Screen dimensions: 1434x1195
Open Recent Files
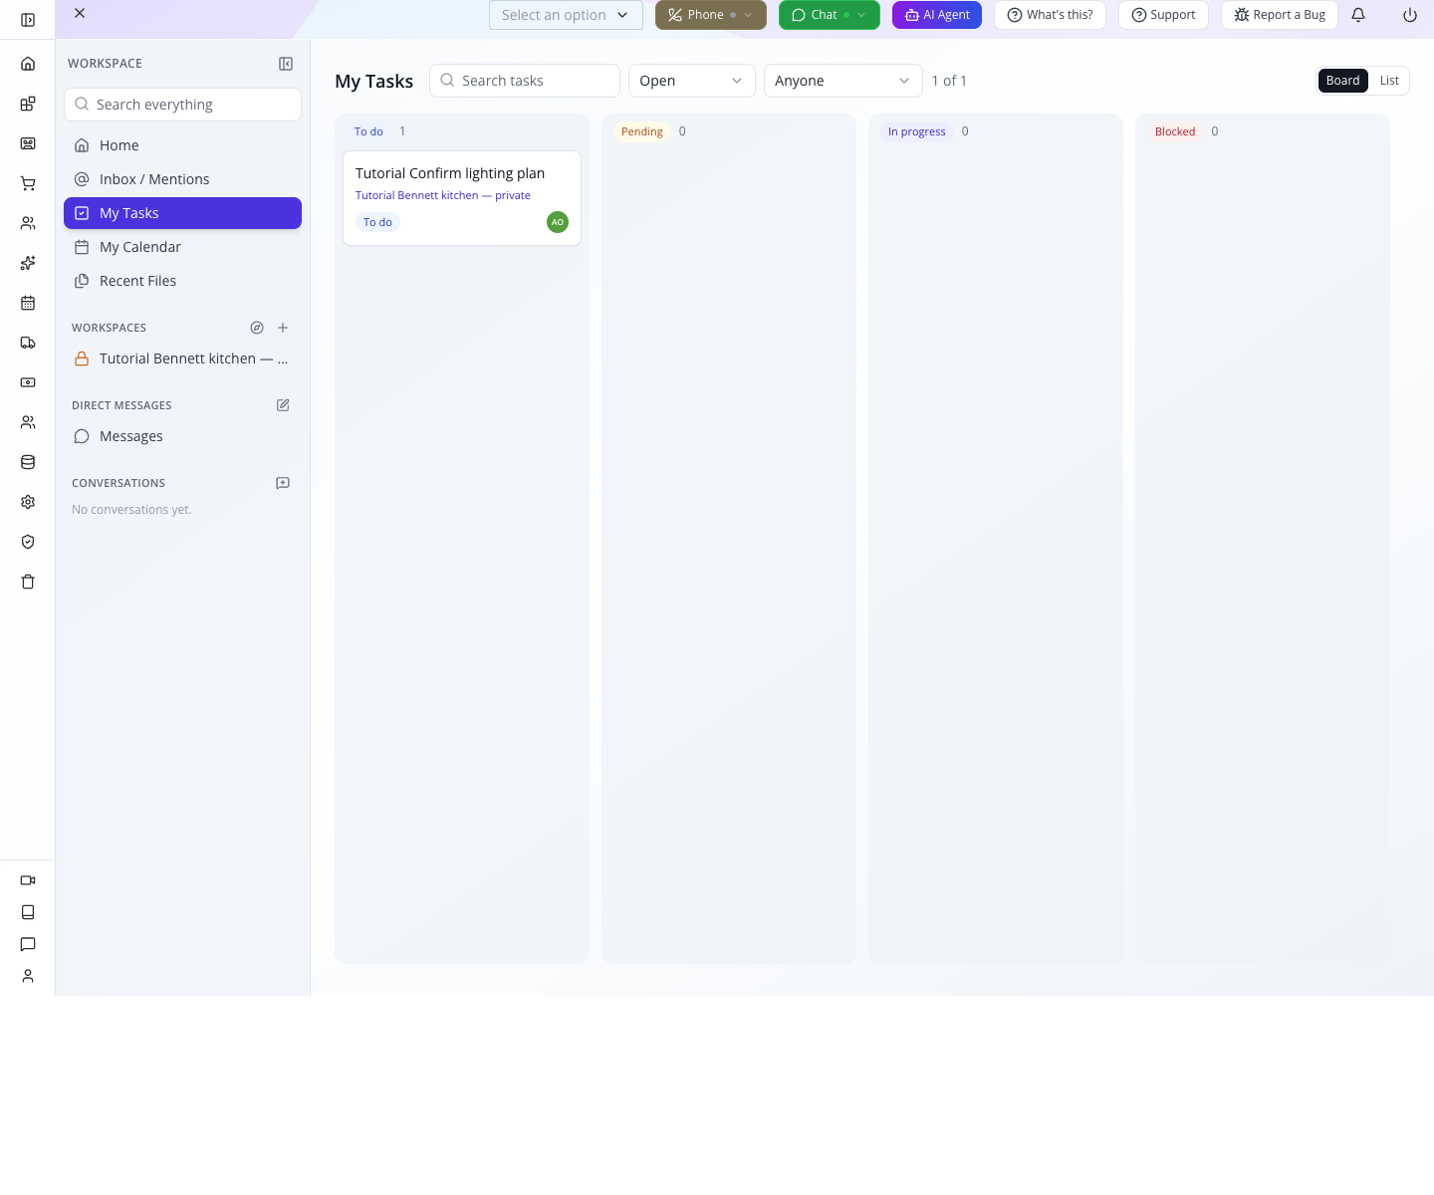click(182, 281)
